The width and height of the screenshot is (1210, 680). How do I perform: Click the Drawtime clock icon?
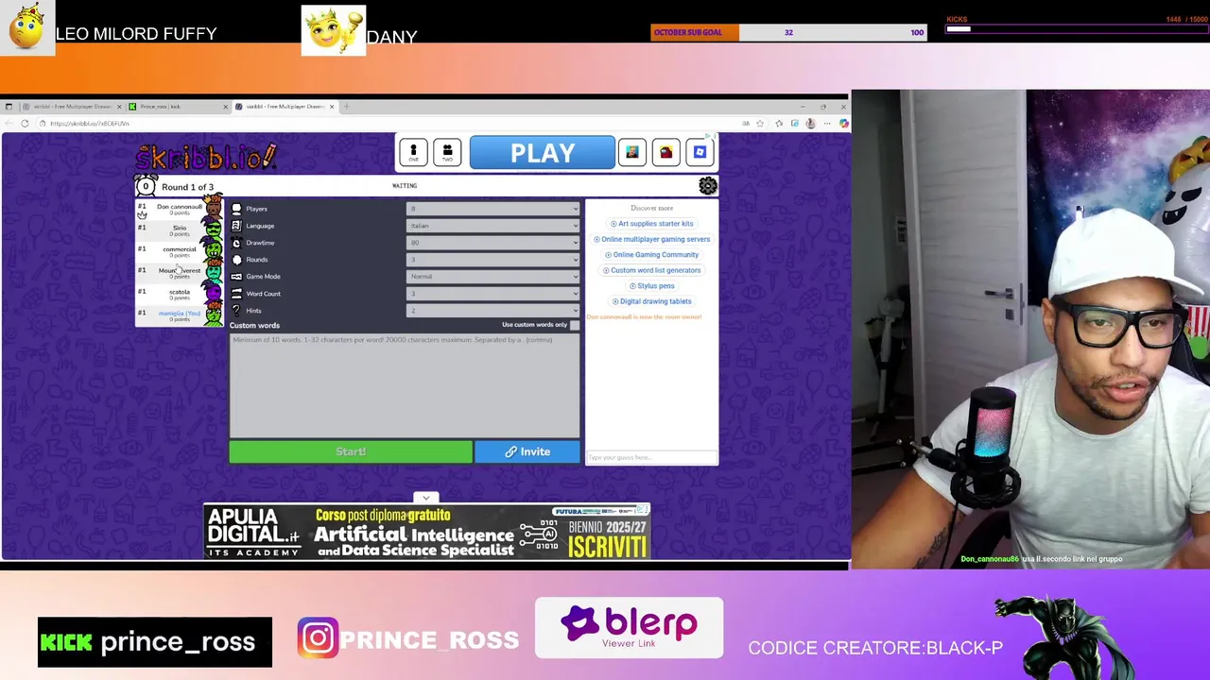coord(236,243)
